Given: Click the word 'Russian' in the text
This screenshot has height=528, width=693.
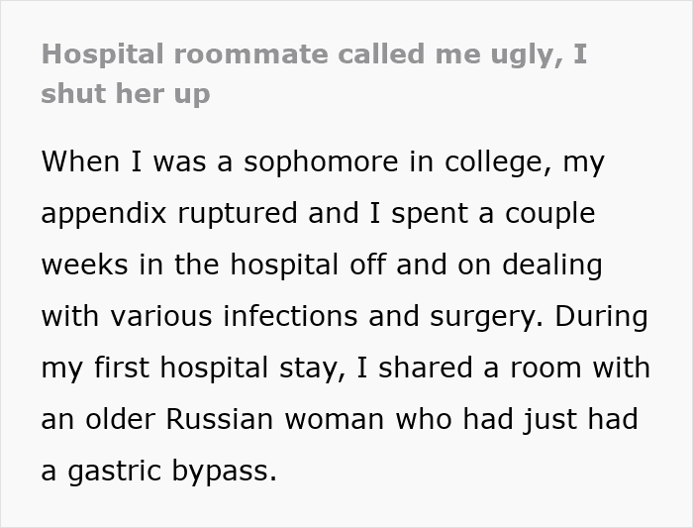Looking at the screenshot, I should (x=220, y=419).
